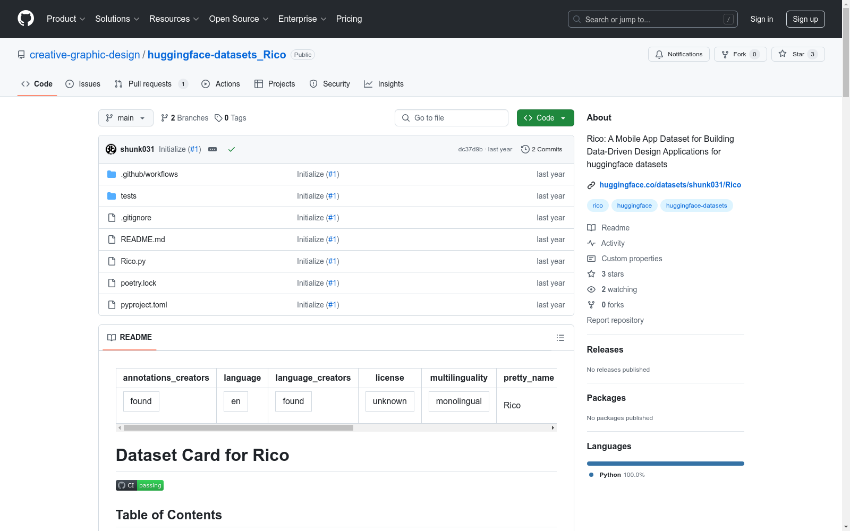Screen dimensions: 850x531
Task: Click the green CI check mark
Action: point(232,149)
